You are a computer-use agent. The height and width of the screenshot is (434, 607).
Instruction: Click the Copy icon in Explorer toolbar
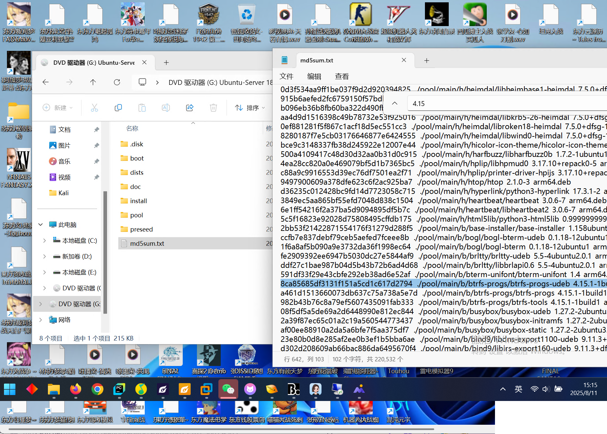(x=118, y=108)
